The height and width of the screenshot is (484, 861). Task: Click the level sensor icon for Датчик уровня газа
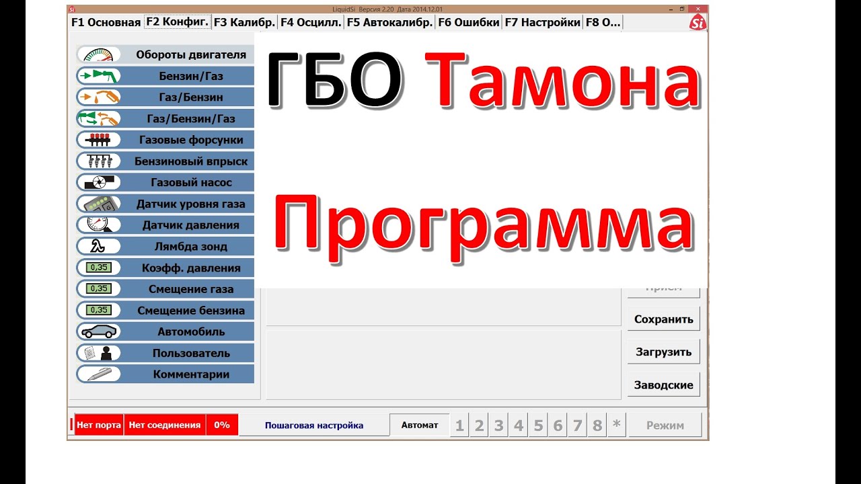(98, 204)
